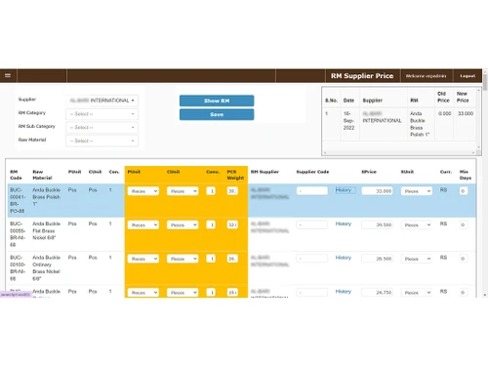
Task: Open the RM Category dropdown
Action: pos(102,114)
